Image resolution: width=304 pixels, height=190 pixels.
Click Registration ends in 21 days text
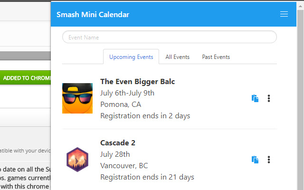click(x=147, y=177)
